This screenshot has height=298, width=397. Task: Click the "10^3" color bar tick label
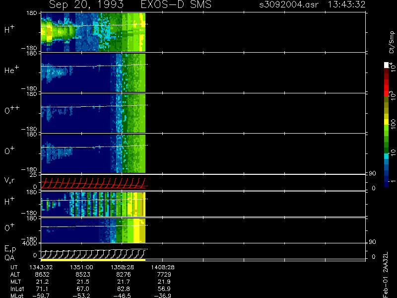(x=393, y=95)
